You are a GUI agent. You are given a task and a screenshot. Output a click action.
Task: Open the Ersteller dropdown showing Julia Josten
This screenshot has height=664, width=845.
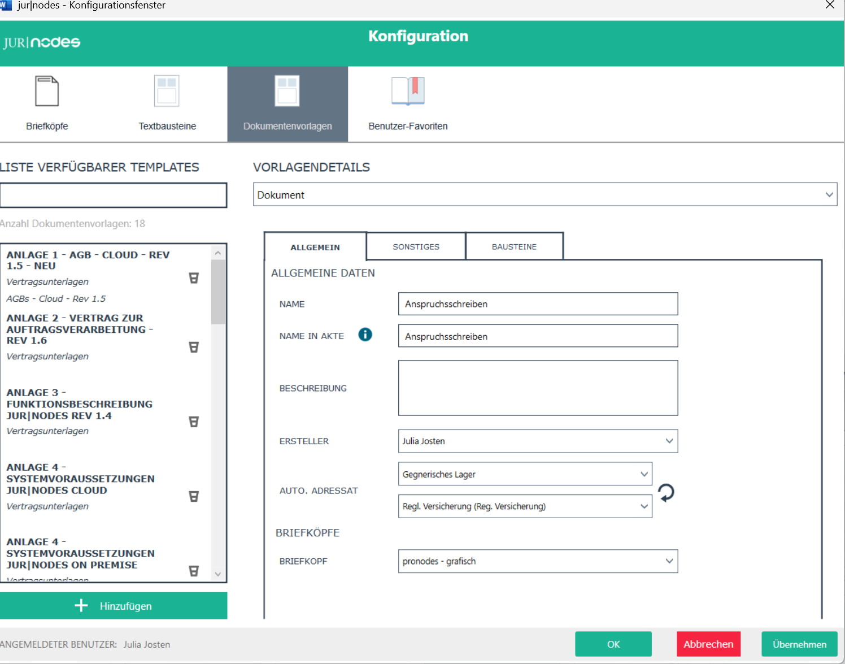click(669, 441)
